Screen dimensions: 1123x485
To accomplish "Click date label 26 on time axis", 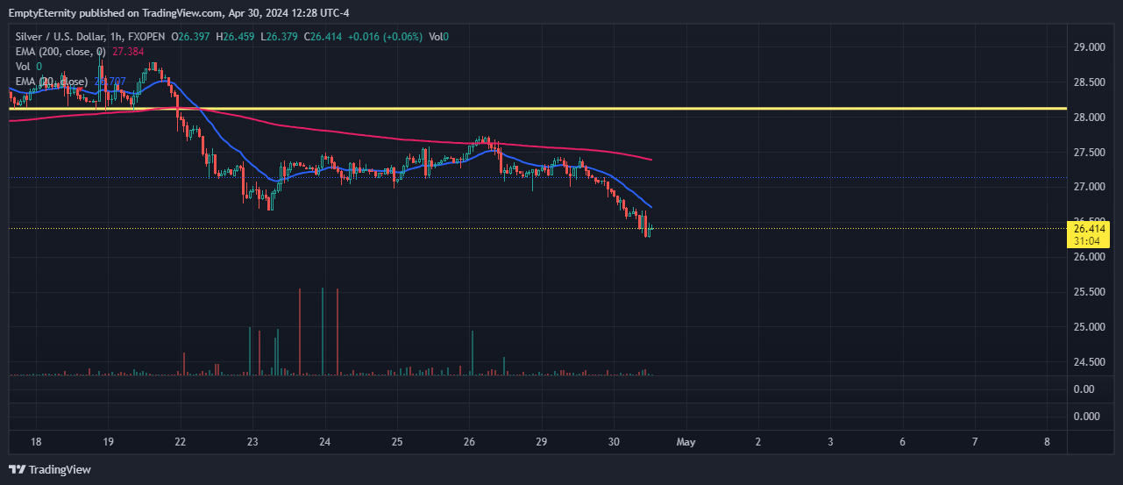I will point(469,442).
